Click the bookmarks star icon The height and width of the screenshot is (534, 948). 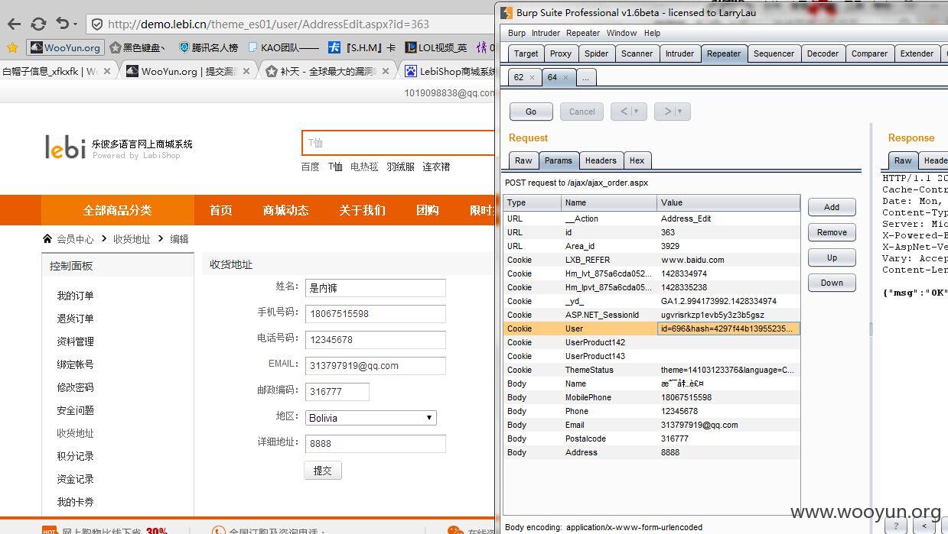click(x=12, y=47)
